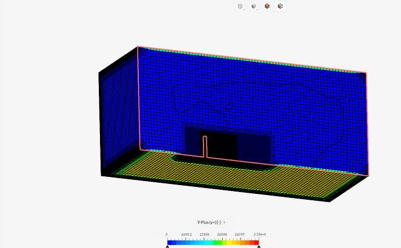Screen dimensions: 401x248
Task: Click the Y-Plus (y+) legend title
Action: click(209, 222)
